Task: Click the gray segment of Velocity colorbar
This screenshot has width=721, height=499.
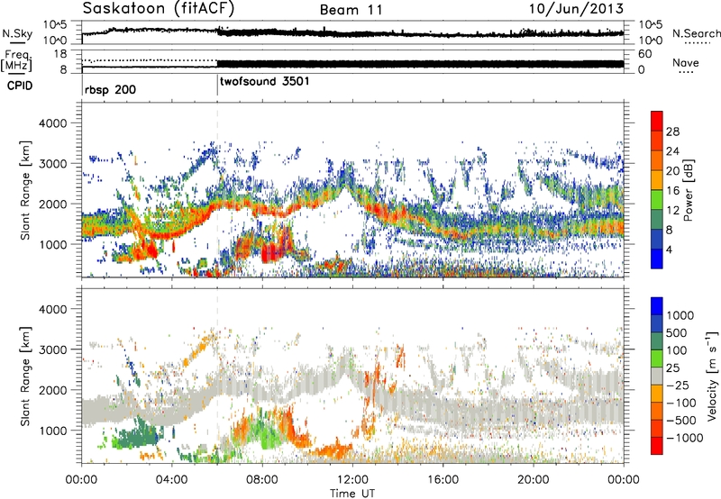Action: (657, 376)
